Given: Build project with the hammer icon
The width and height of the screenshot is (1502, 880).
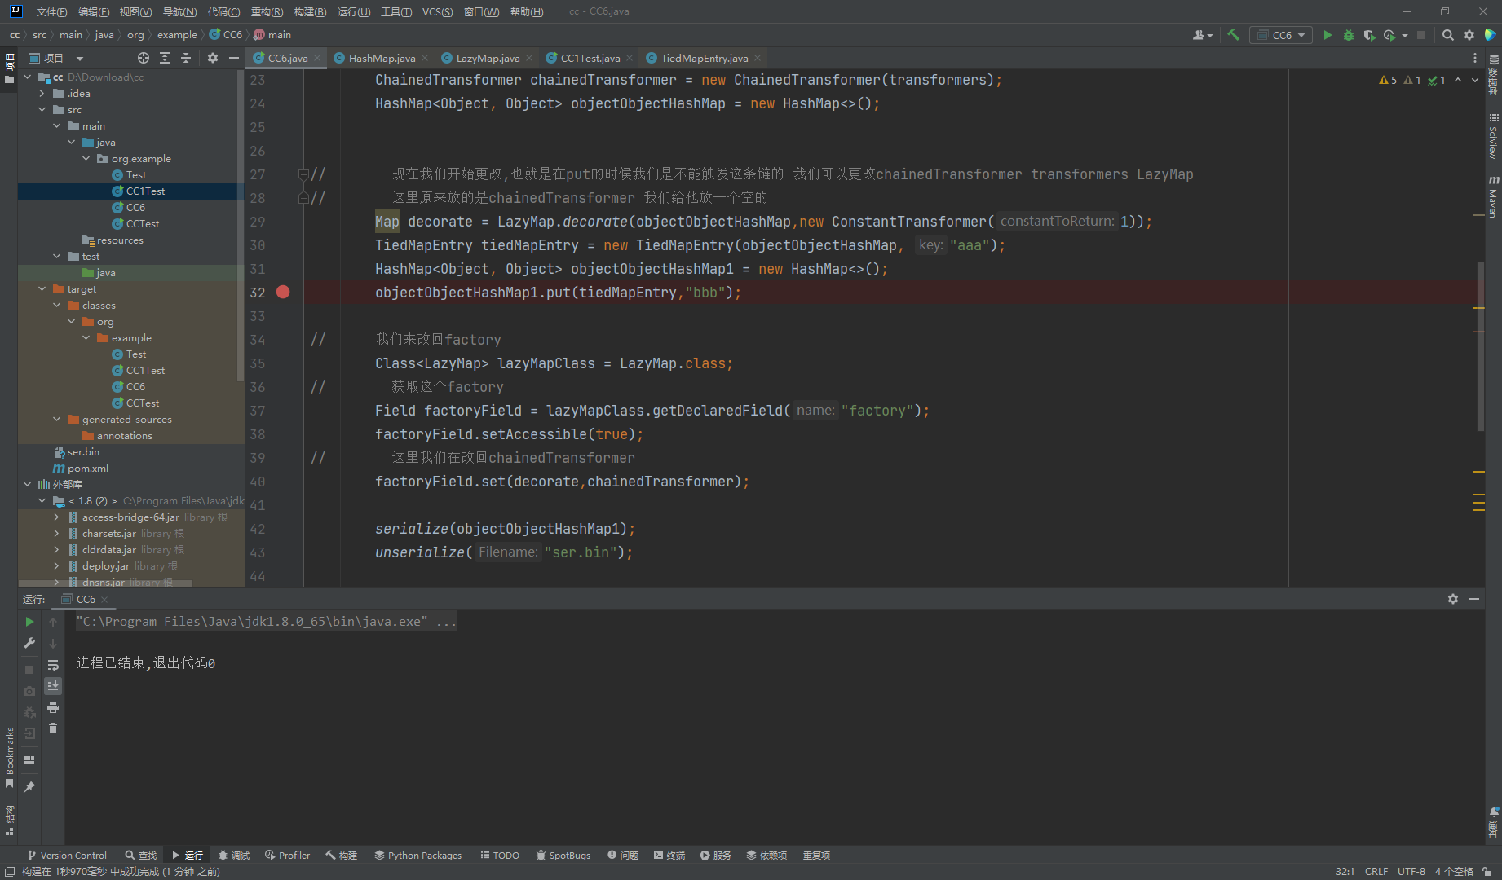Looking at the screenshot, I should point(1233,35).
